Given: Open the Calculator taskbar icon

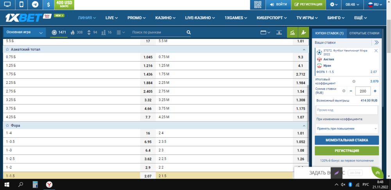Looking at the screenshot, I should (35, 185).
